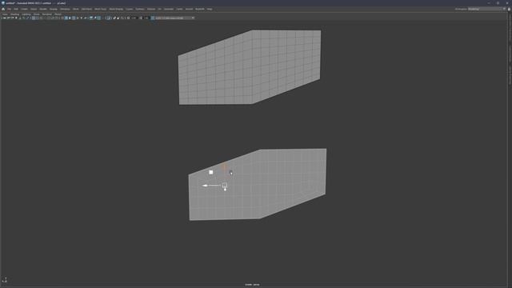Open the panel Show menu
512x288 pixels.
pyautogui.click(x=36, y=14)
